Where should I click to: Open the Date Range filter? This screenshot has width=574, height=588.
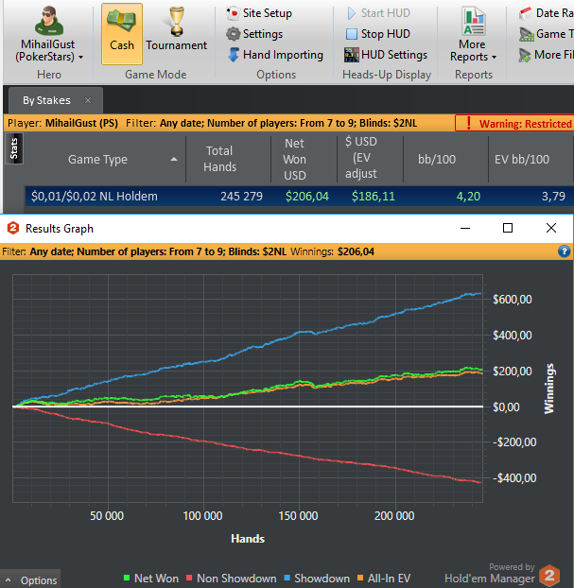pyautogui.click(x=547, y=13)
